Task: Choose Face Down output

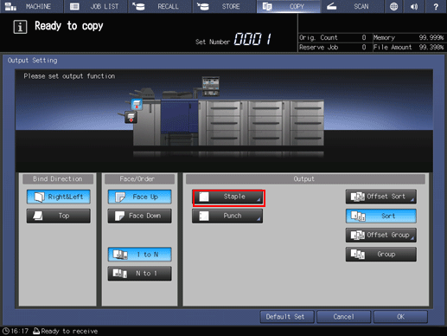Action: (x=140, y=216)
